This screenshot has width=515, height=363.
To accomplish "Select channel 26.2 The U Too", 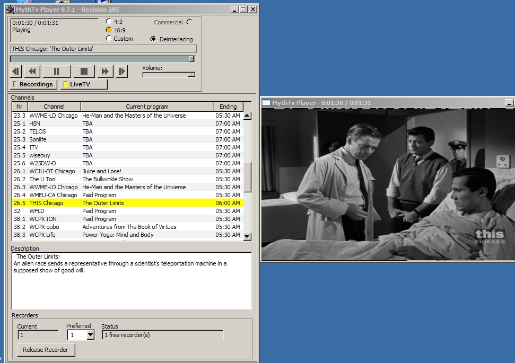I will (128, 179).
